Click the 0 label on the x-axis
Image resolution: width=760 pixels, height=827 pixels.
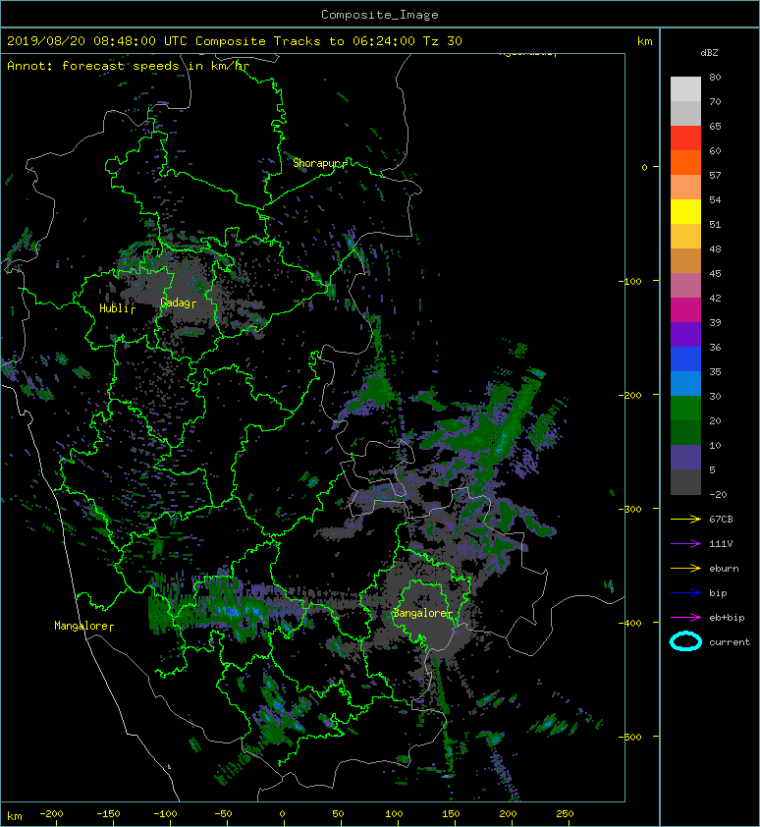[x=282, y=814]
